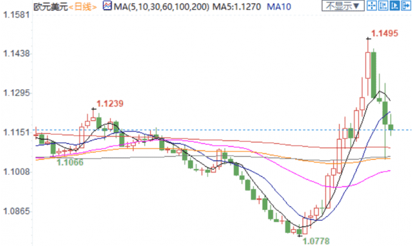Open the 日线 period selector
Image resolution: width=414 pixels, height=246 pixels.
pos(83,7)
